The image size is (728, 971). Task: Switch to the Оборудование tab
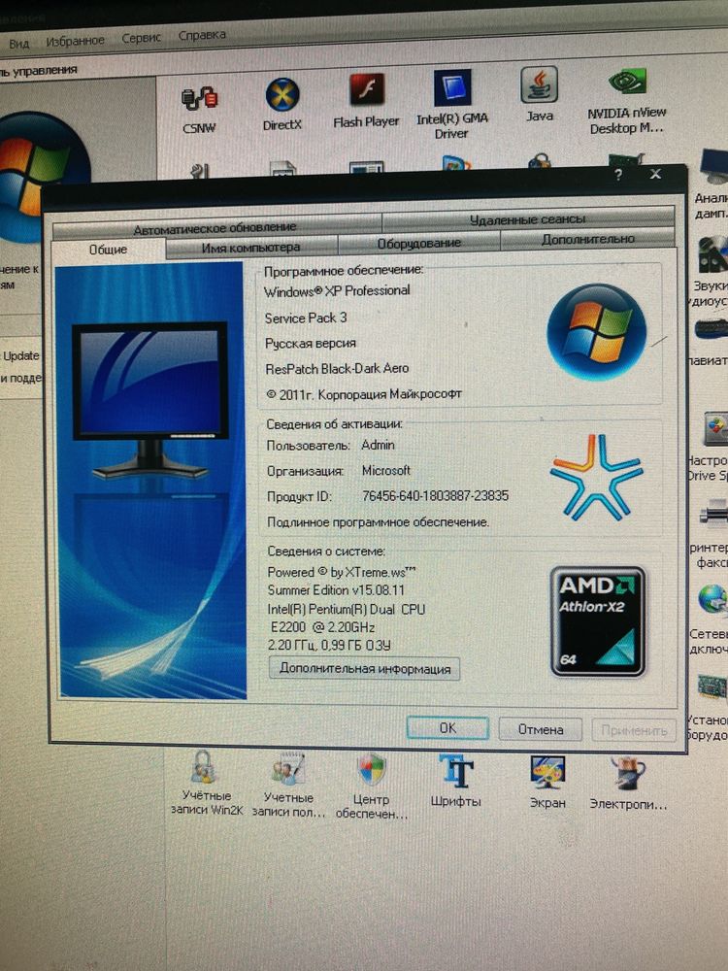[419, 243]
